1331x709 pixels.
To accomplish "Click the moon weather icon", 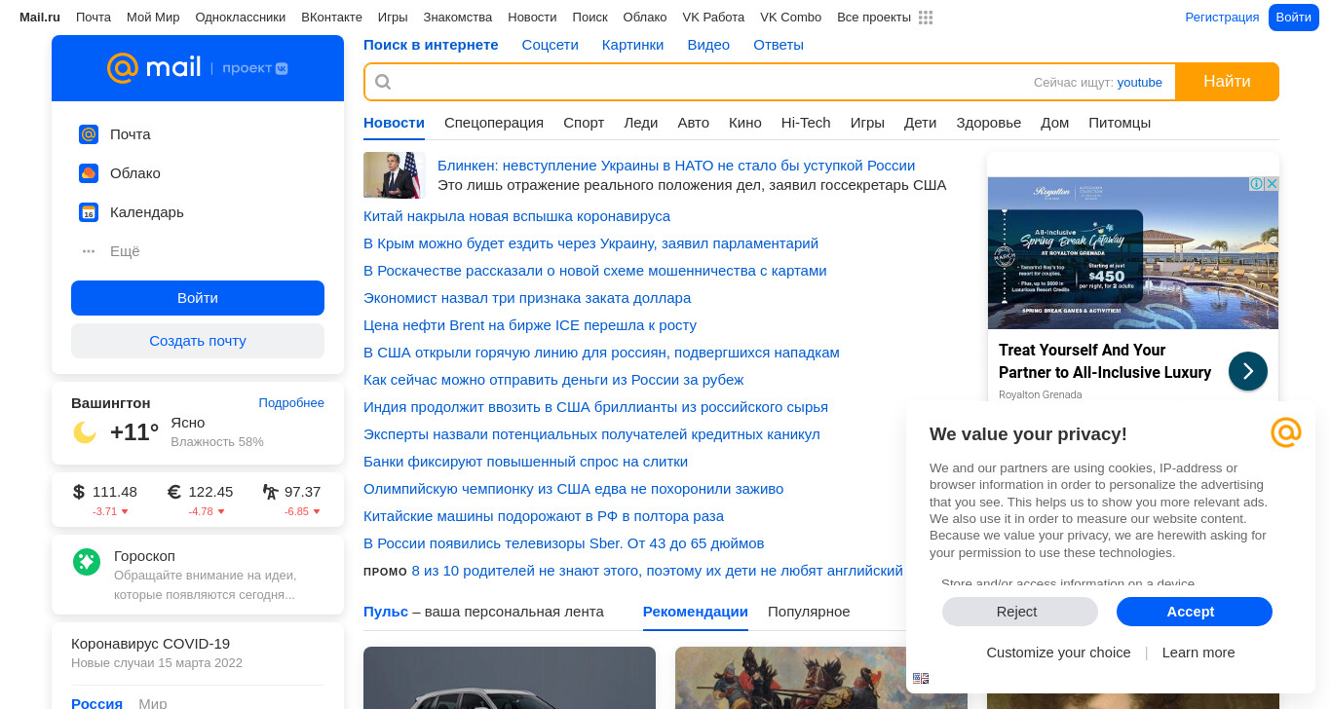I will (x=85, y=432).
